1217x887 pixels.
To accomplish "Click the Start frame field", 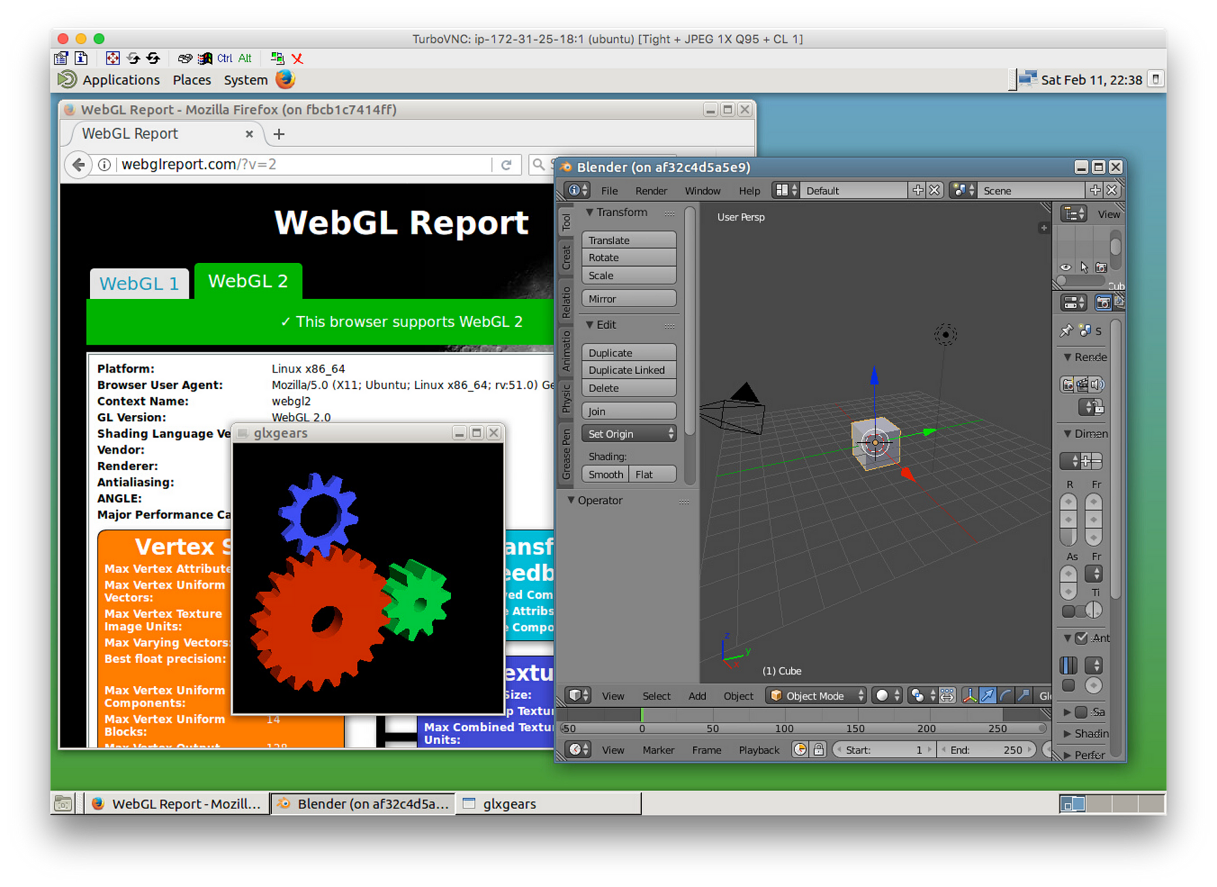I will click(x=884, y=750).
